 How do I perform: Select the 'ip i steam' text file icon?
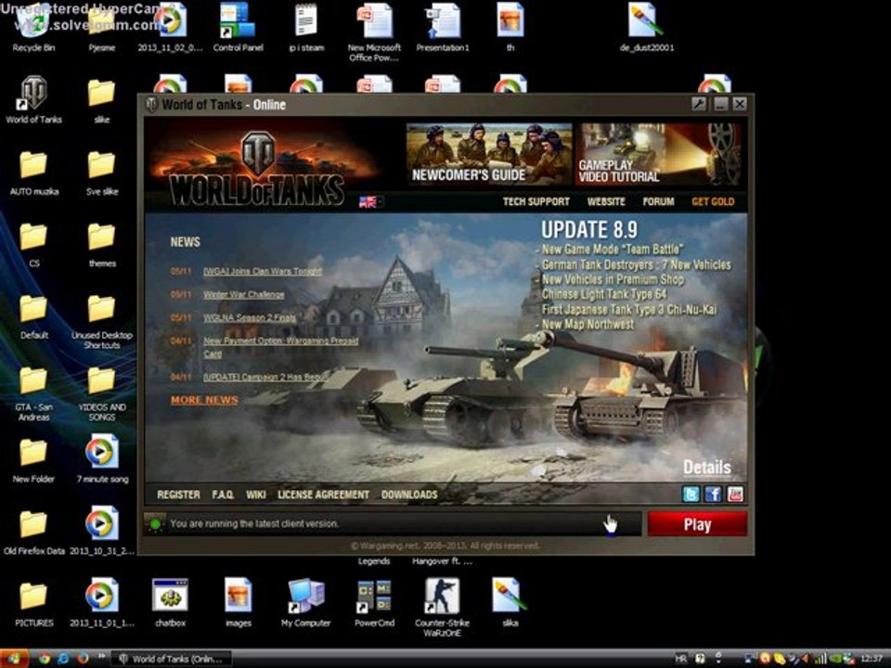(x=306, y=29)
